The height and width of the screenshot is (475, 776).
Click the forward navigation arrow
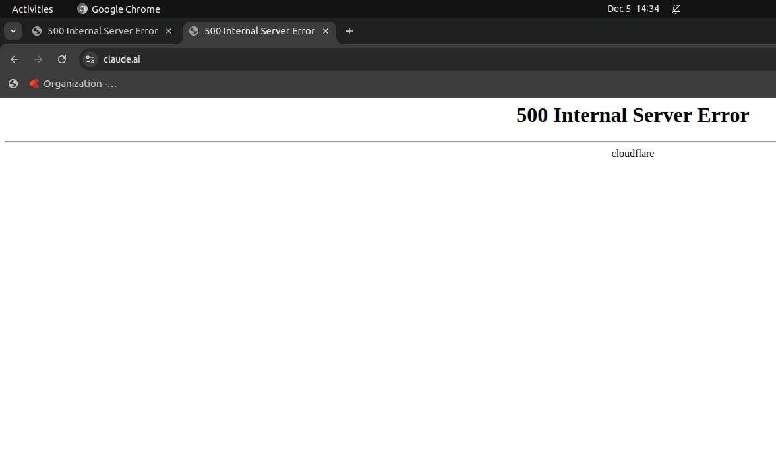click(x=38, y=59)
